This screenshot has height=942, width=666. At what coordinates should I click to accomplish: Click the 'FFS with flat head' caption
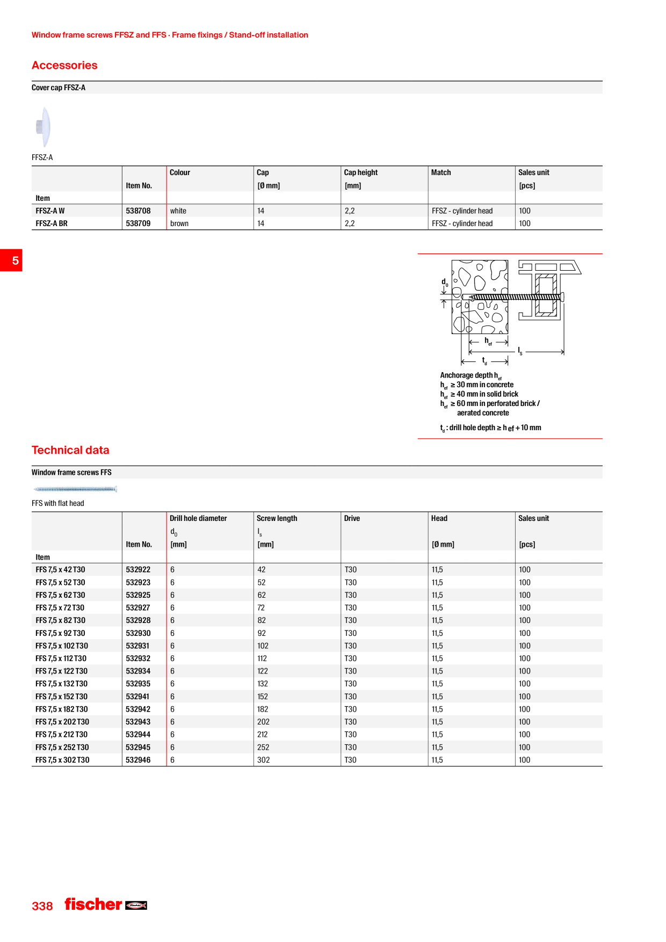click(58, 503)
